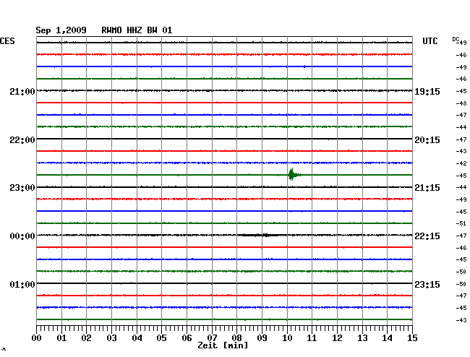Screen dimensions: 470x357
Task: Click the 23:15 UTC time label
Action: pos(427,284)
